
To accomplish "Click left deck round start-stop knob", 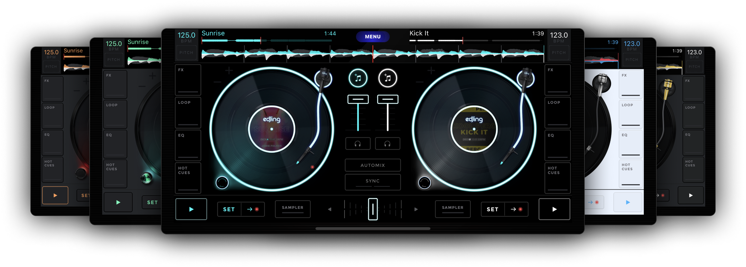I will pos(222,182).
